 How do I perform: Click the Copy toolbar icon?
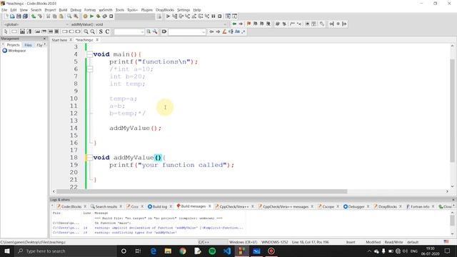point(55,16)
